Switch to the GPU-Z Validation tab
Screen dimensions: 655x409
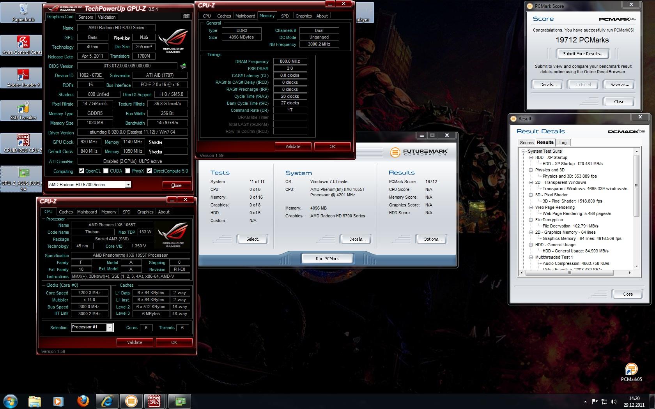[106, 17]
